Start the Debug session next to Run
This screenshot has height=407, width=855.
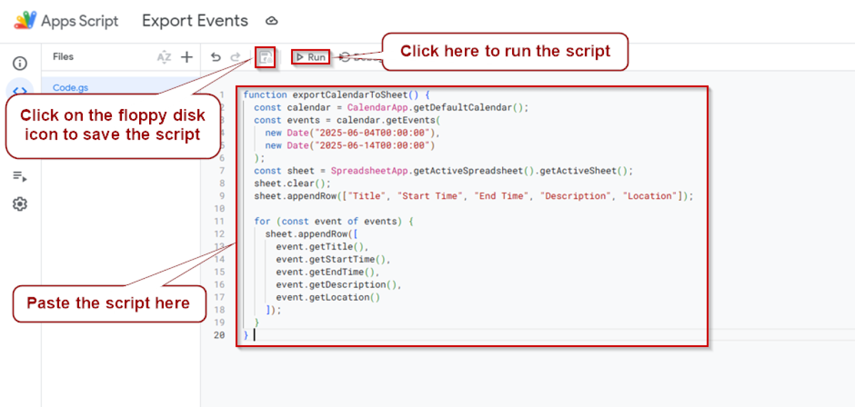(x=351, y=56)
